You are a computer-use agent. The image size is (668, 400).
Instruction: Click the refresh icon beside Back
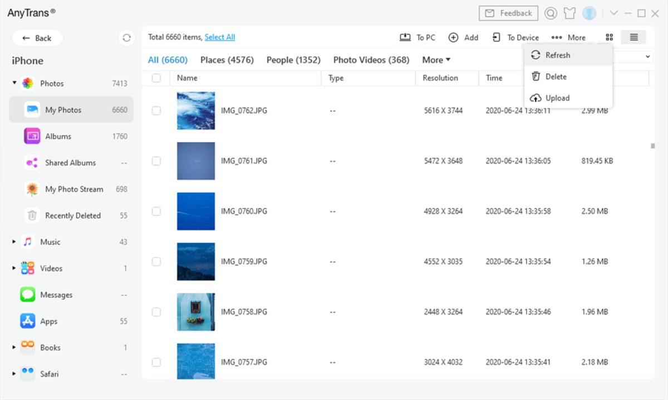(x=126, y=38)
